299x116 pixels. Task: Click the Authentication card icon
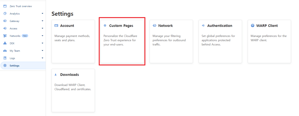(203, 26)
